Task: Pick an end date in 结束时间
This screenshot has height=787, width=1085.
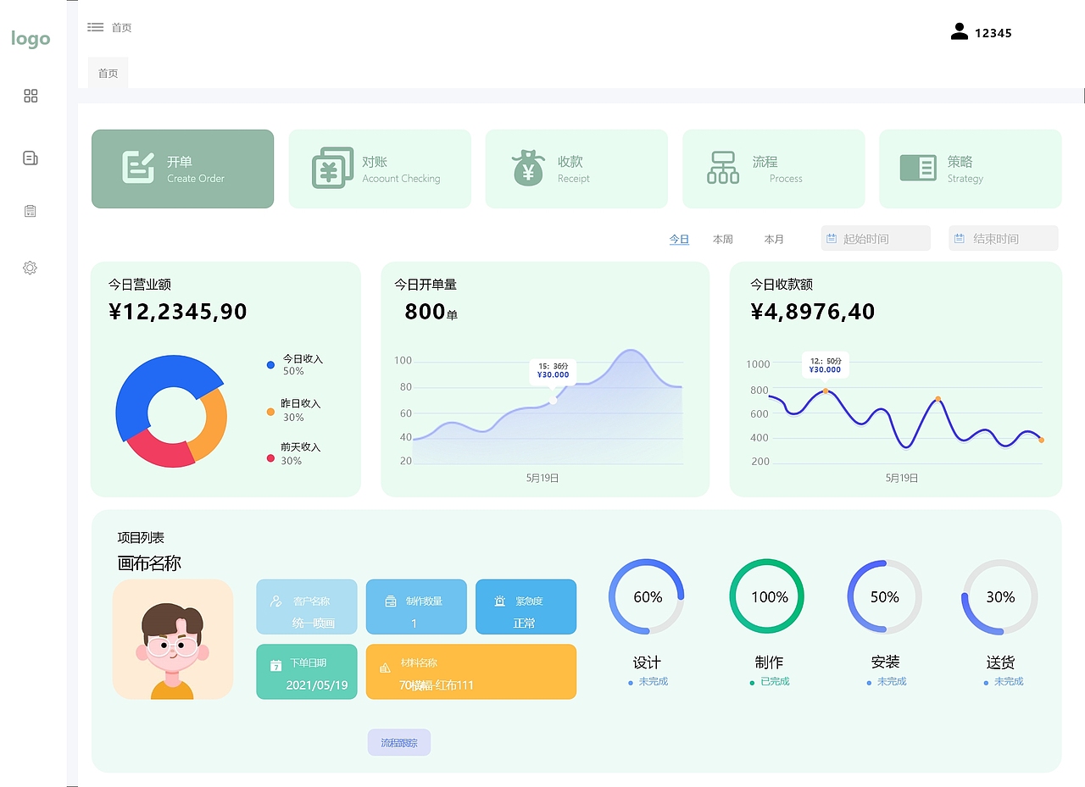Action: [1004, 238]
